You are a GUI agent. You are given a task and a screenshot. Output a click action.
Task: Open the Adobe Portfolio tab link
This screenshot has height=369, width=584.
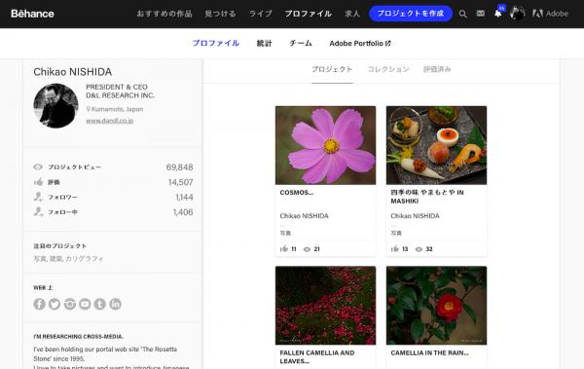(x=360, y=43)
